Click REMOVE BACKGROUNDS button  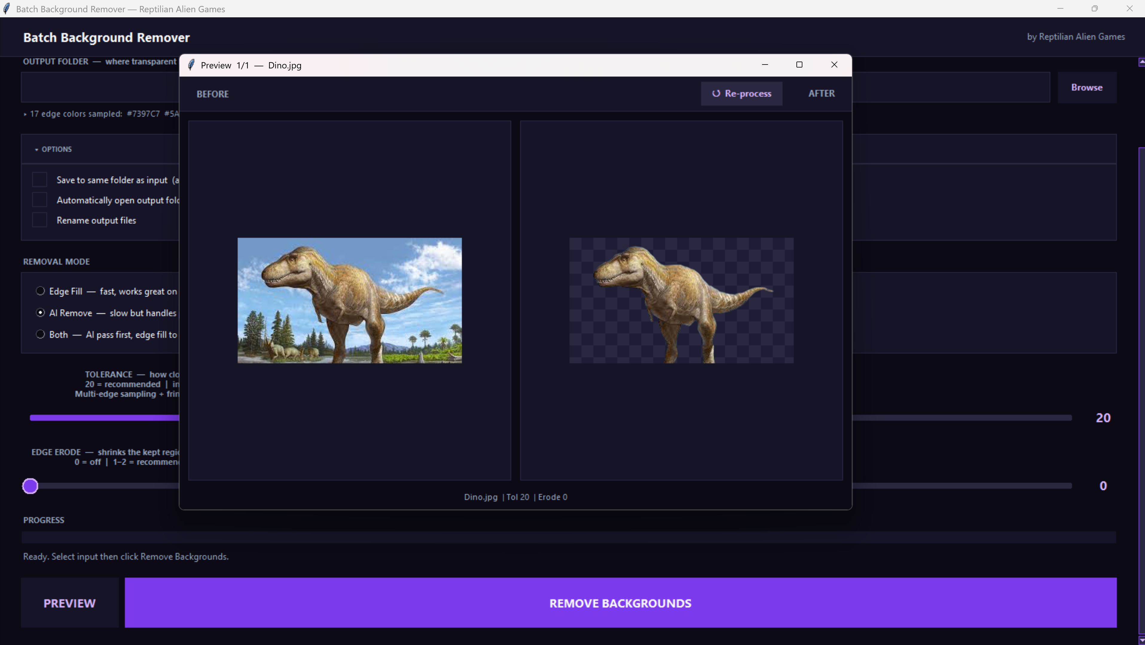tap(621, 603)
